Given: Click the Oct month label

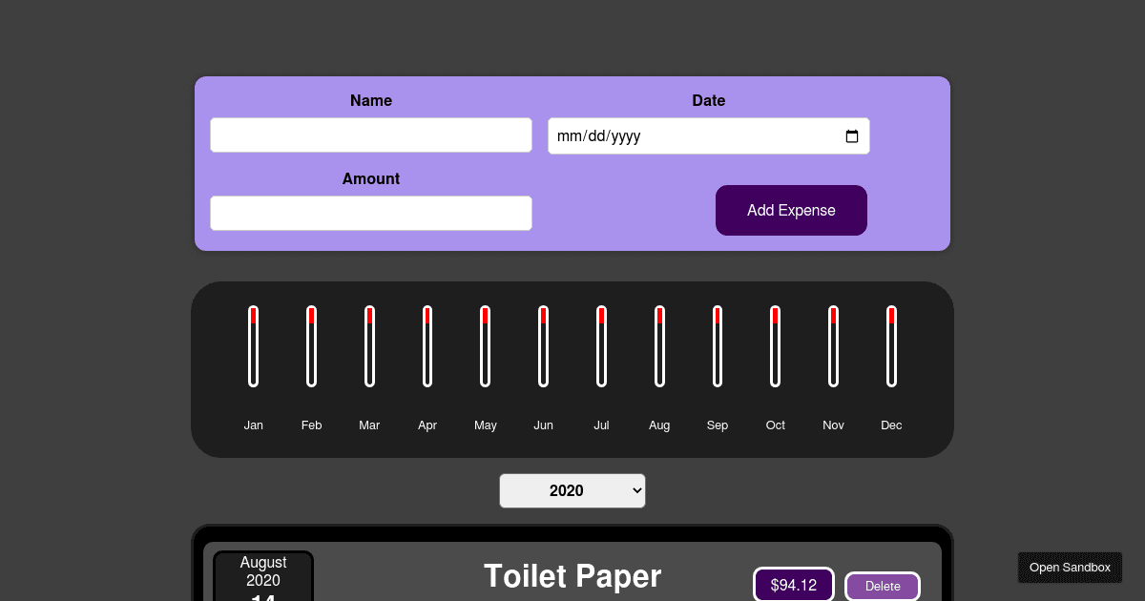Looking at the screenshot, I should [776, 425].
